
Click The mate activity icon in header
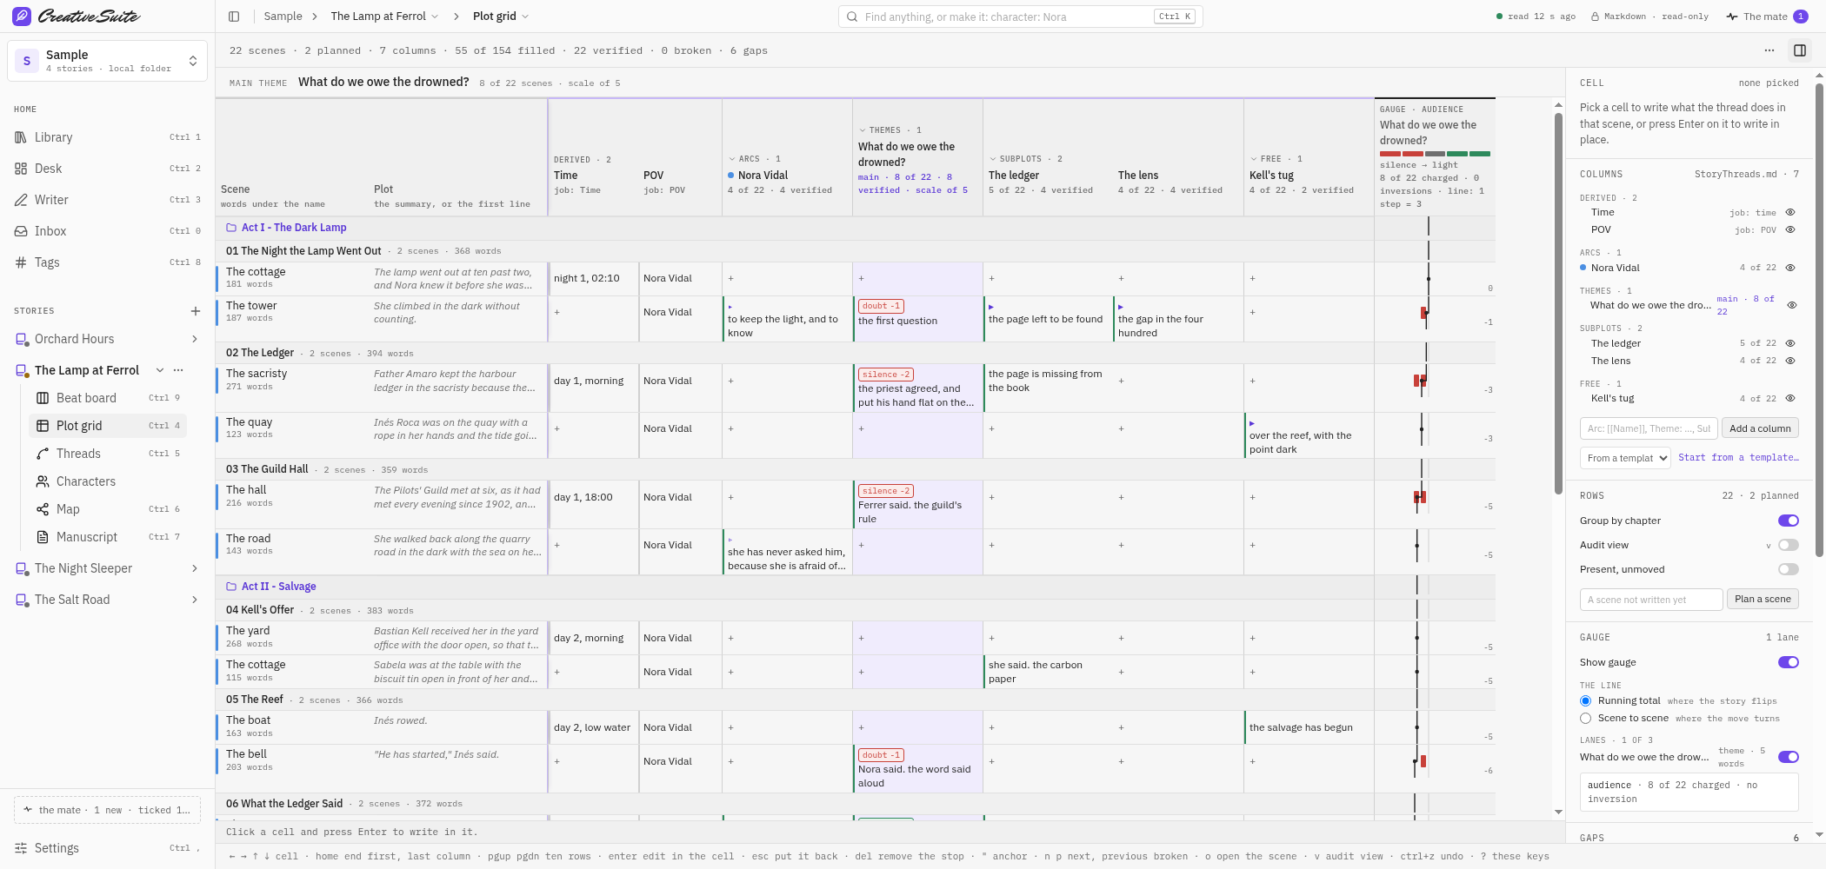coord(1732,17)
